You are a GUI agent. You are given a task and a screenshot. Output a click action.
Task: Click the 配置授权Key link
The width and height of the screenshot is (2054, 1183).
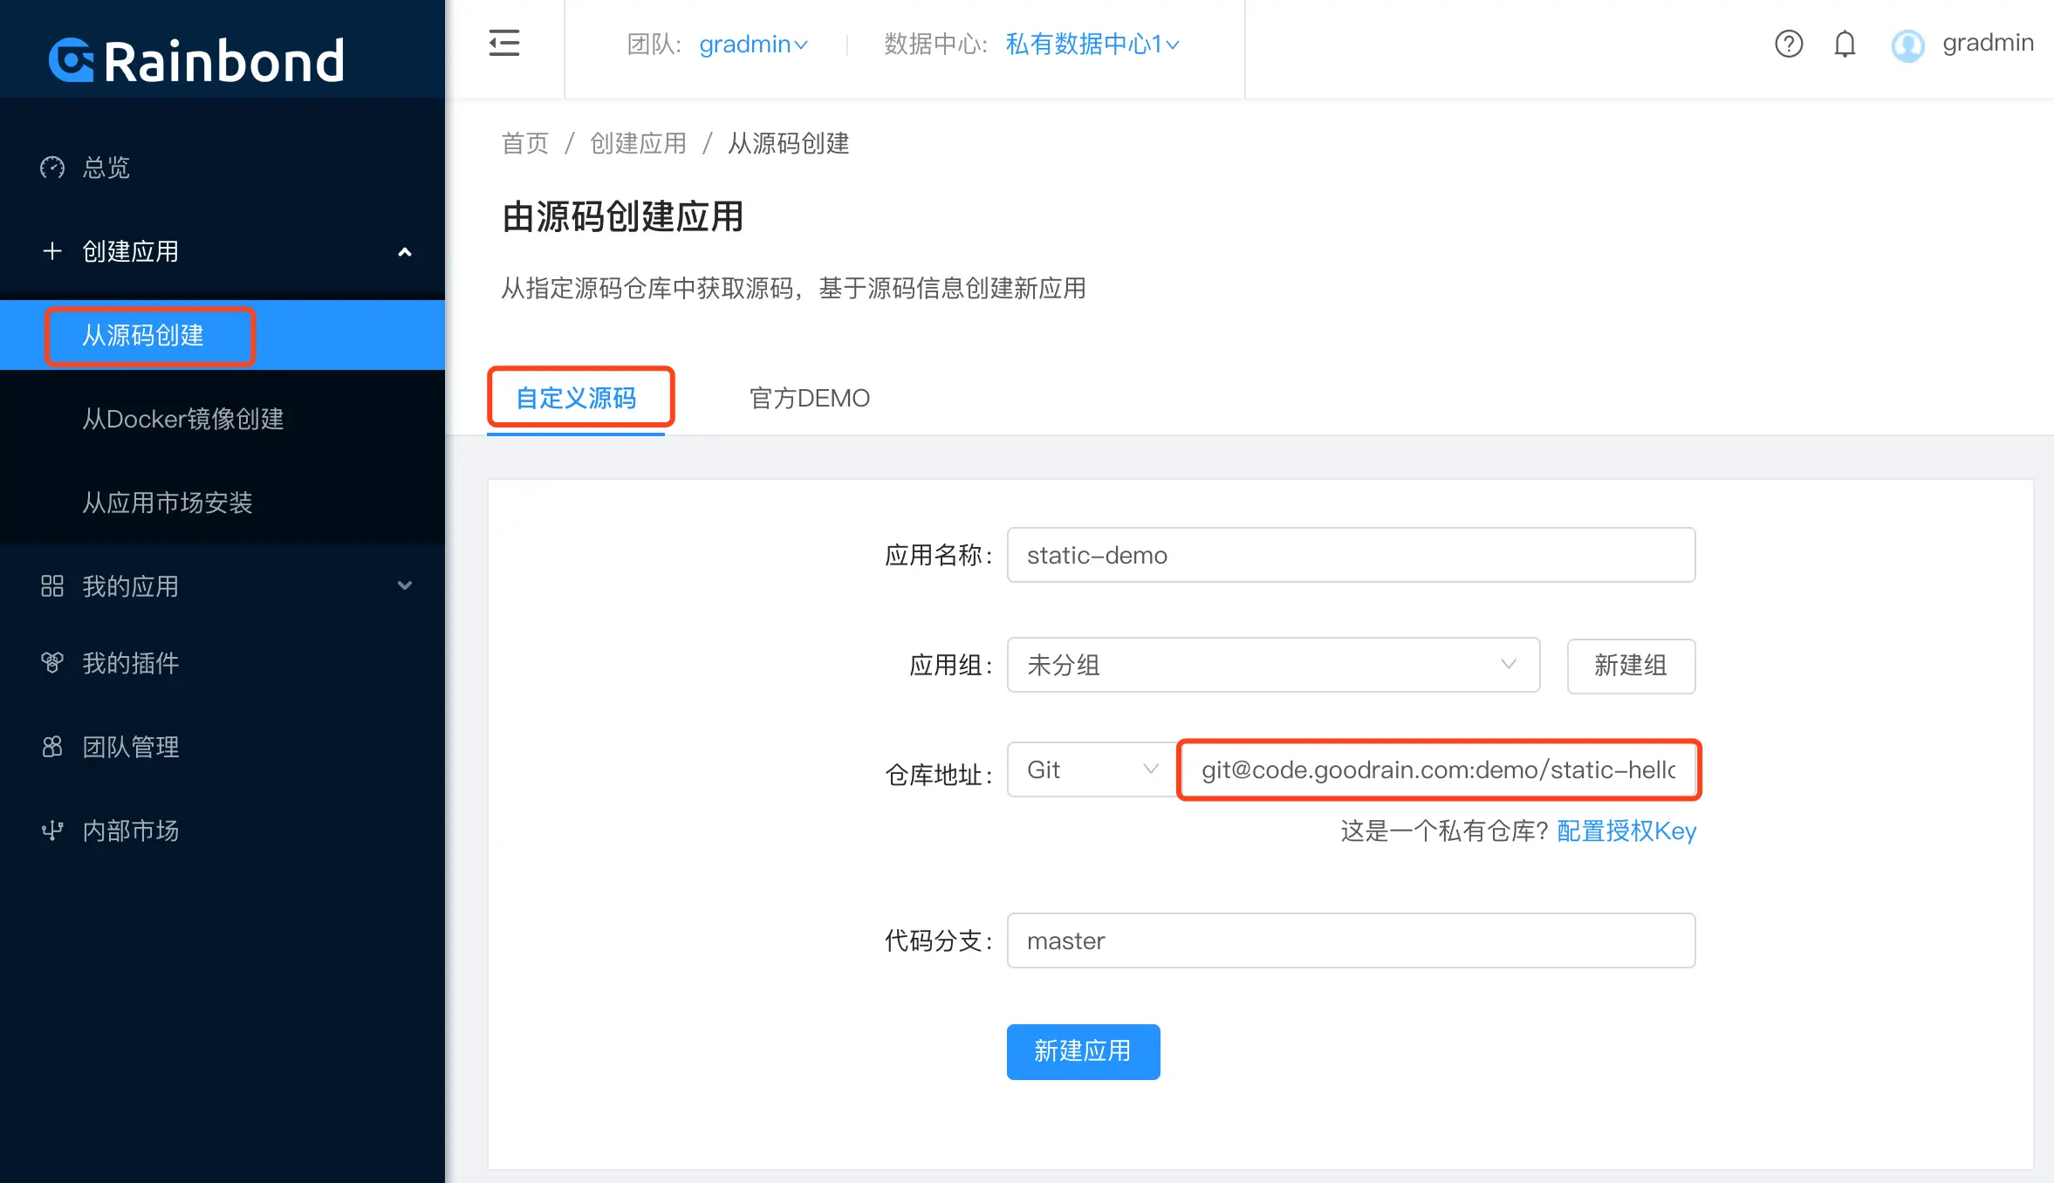click(1626, 831)
